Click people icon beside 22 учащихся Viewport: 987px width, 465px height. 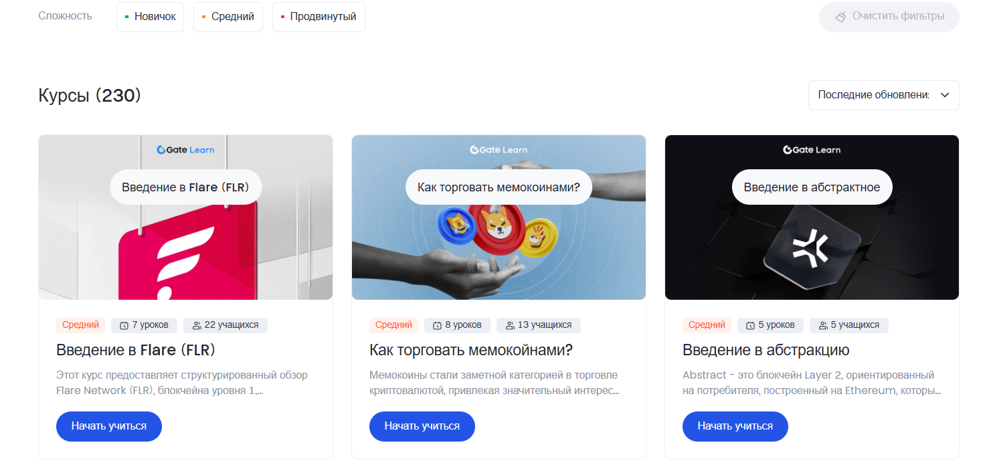pos(197,325)
